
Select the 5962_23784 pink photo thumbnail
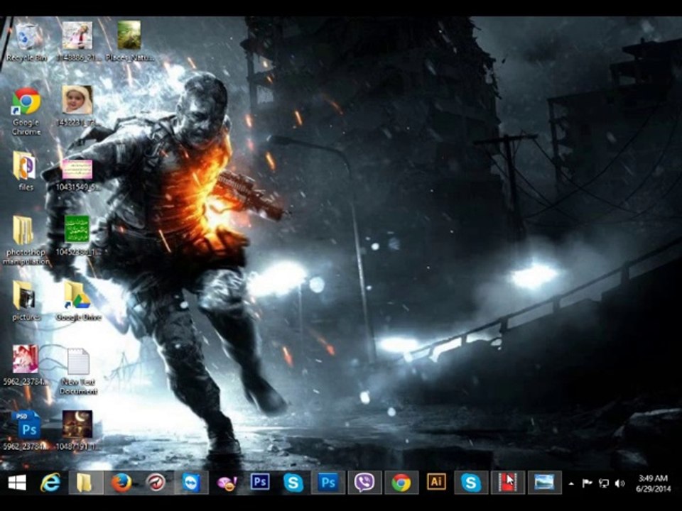tap(26, 365)
